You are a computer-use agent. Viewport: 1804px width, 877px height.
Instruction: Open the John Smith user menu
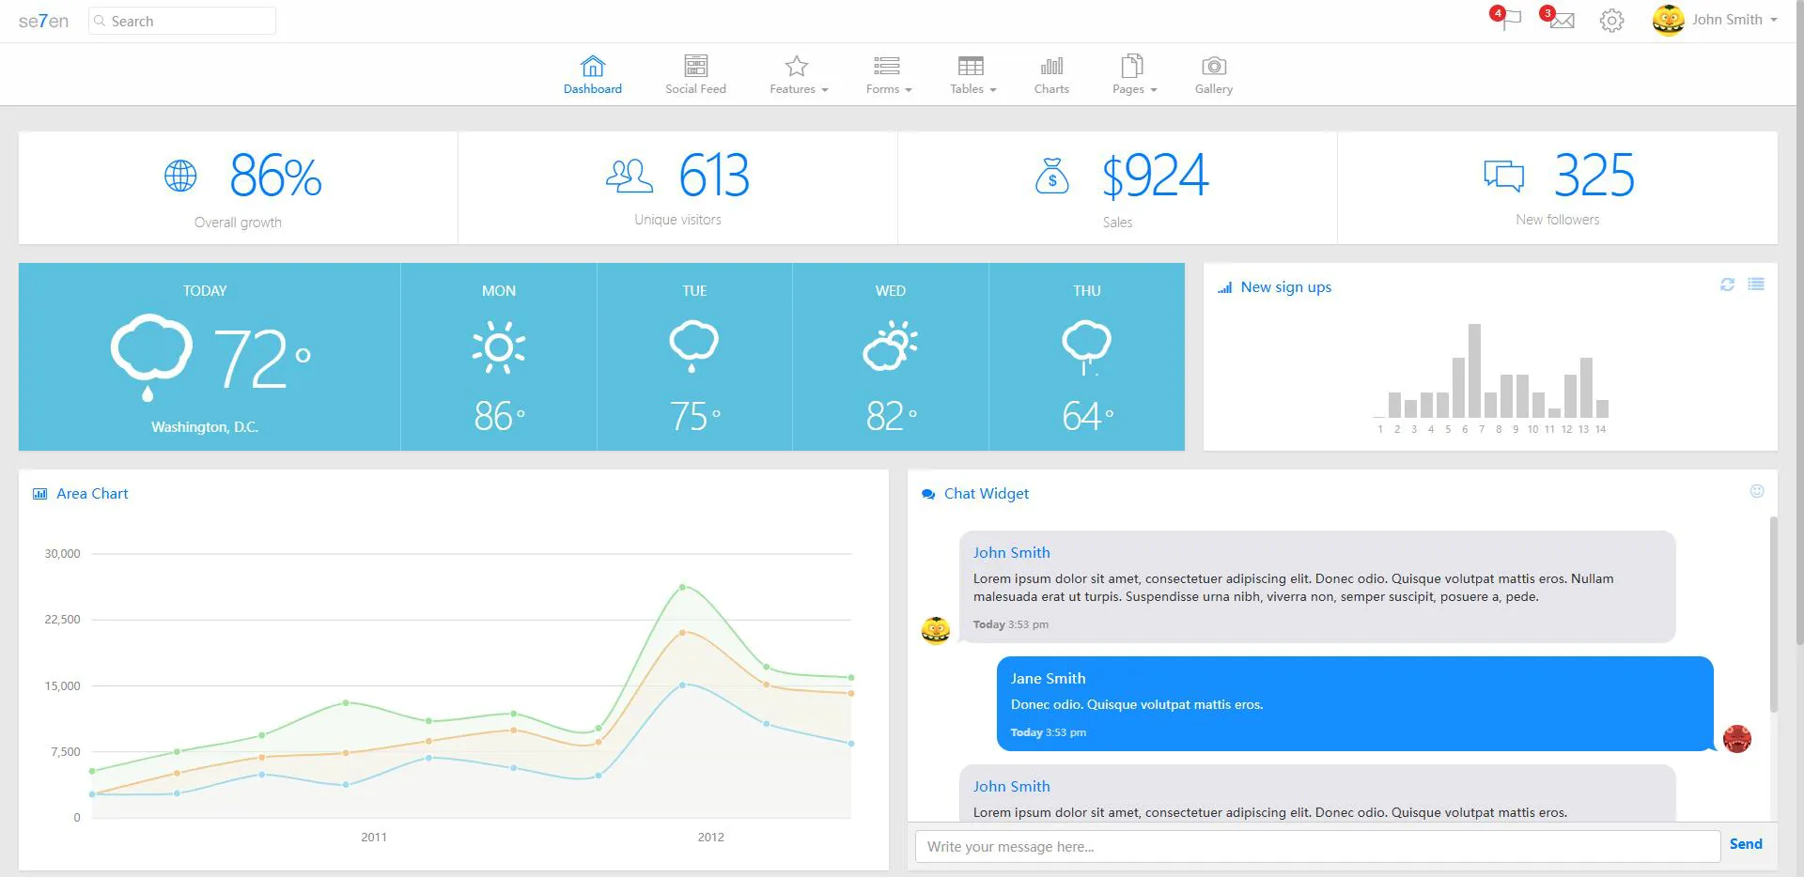pos(1715,20)
